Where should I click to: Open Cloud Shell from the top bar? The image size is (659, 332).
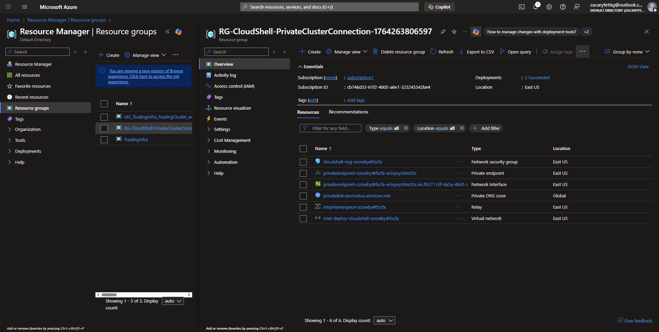(x=521, y=7)
